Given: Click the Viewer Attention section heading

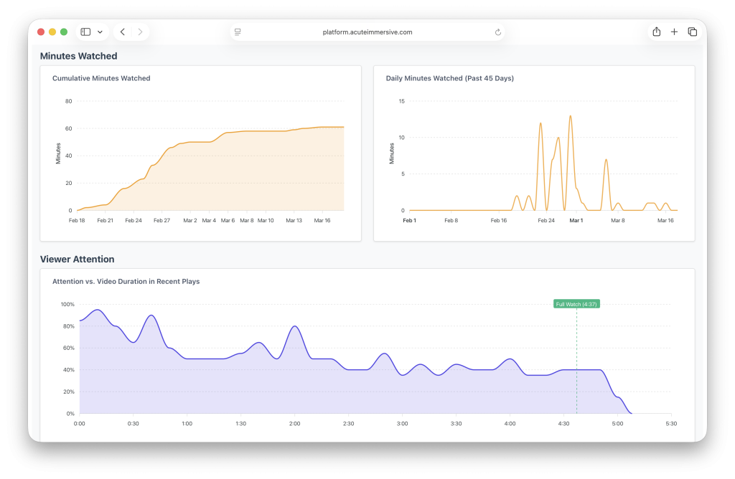Looking at the screenshot, I should (x=77, y=259).
